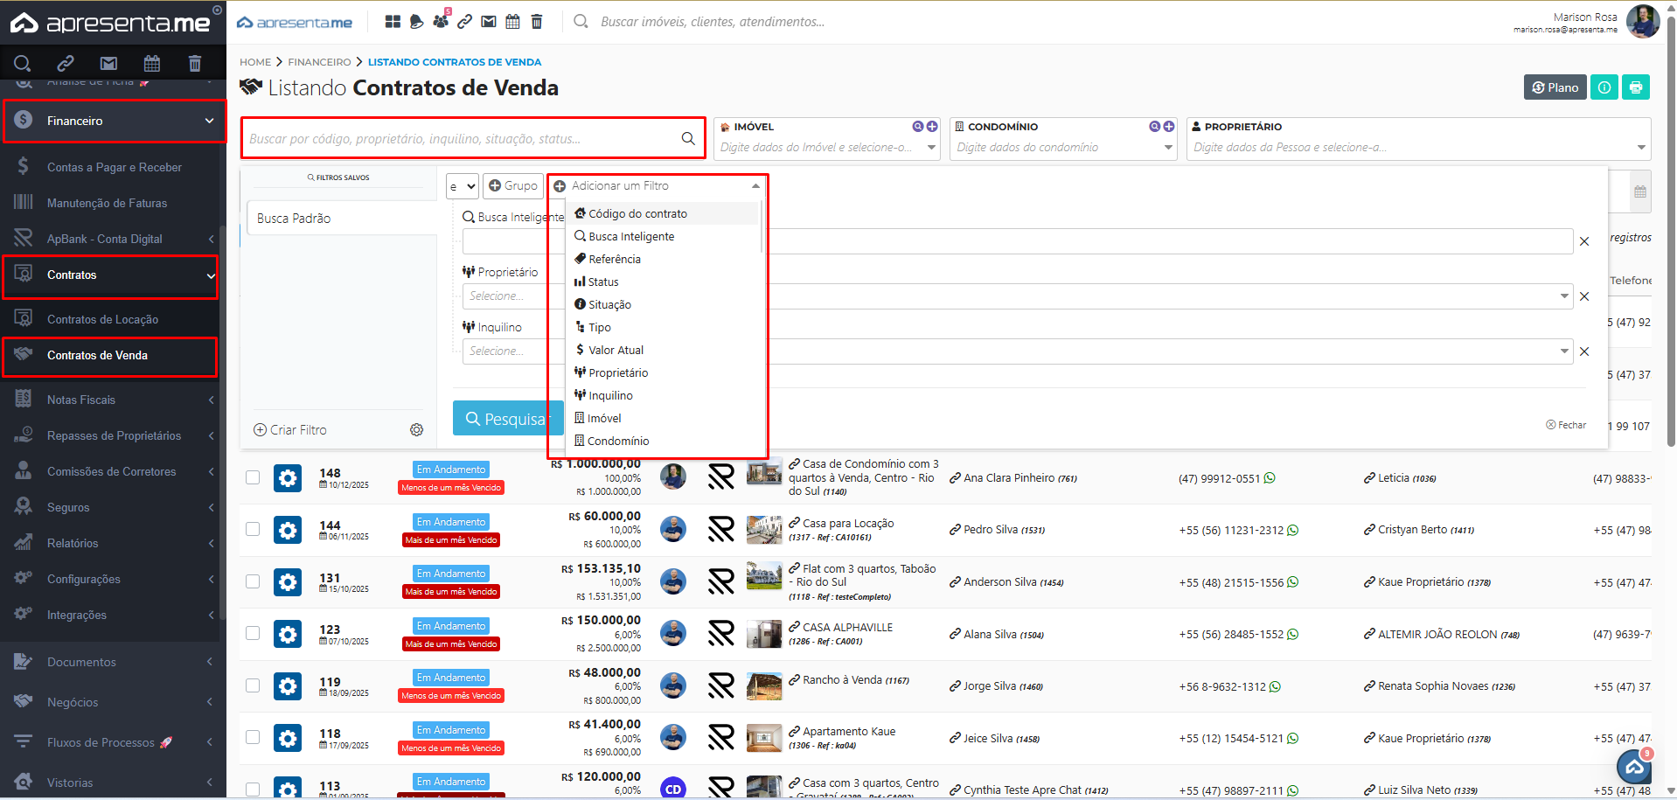The width and height of the screenshot is (1677, 800).
Task: Click the chat support bubble icon
Action: point(1633,768)
